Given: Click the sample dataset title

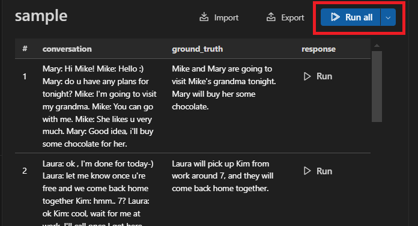Looking at the screenshot, I should tap(41, 16).
